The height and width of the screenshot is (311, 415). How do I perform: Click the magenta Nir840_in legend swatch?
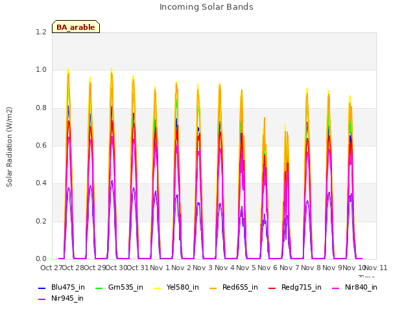click(x=336, y=288)
